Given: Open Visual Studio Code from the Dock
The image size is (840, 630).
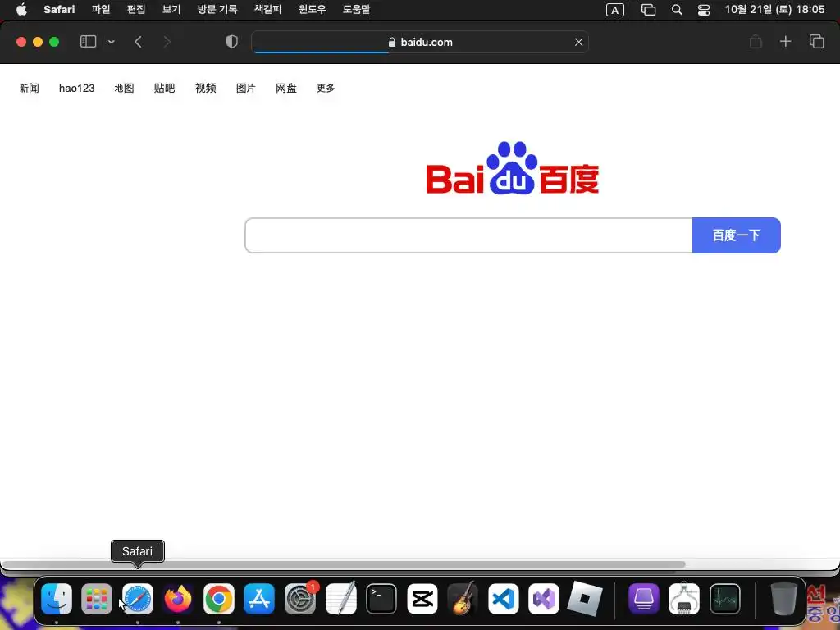Looking at the screenshot, I should [504, 598].
